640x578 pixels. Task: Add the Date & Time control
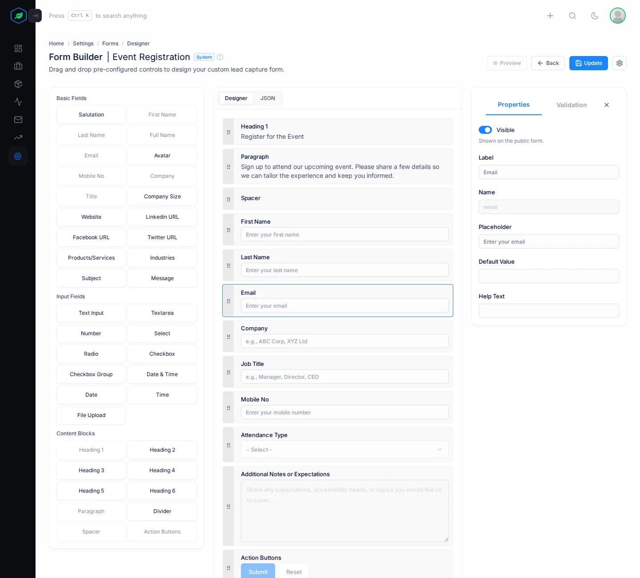click(162, 374)
